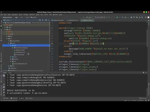Open the Event Log button
Image resolution: width=150 pixels, height=112 pixels.
tap(143, 98)
